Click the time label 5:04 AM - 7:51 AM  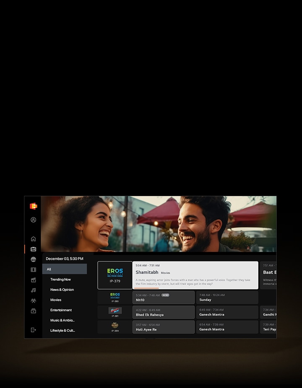[x=148, y=266]
